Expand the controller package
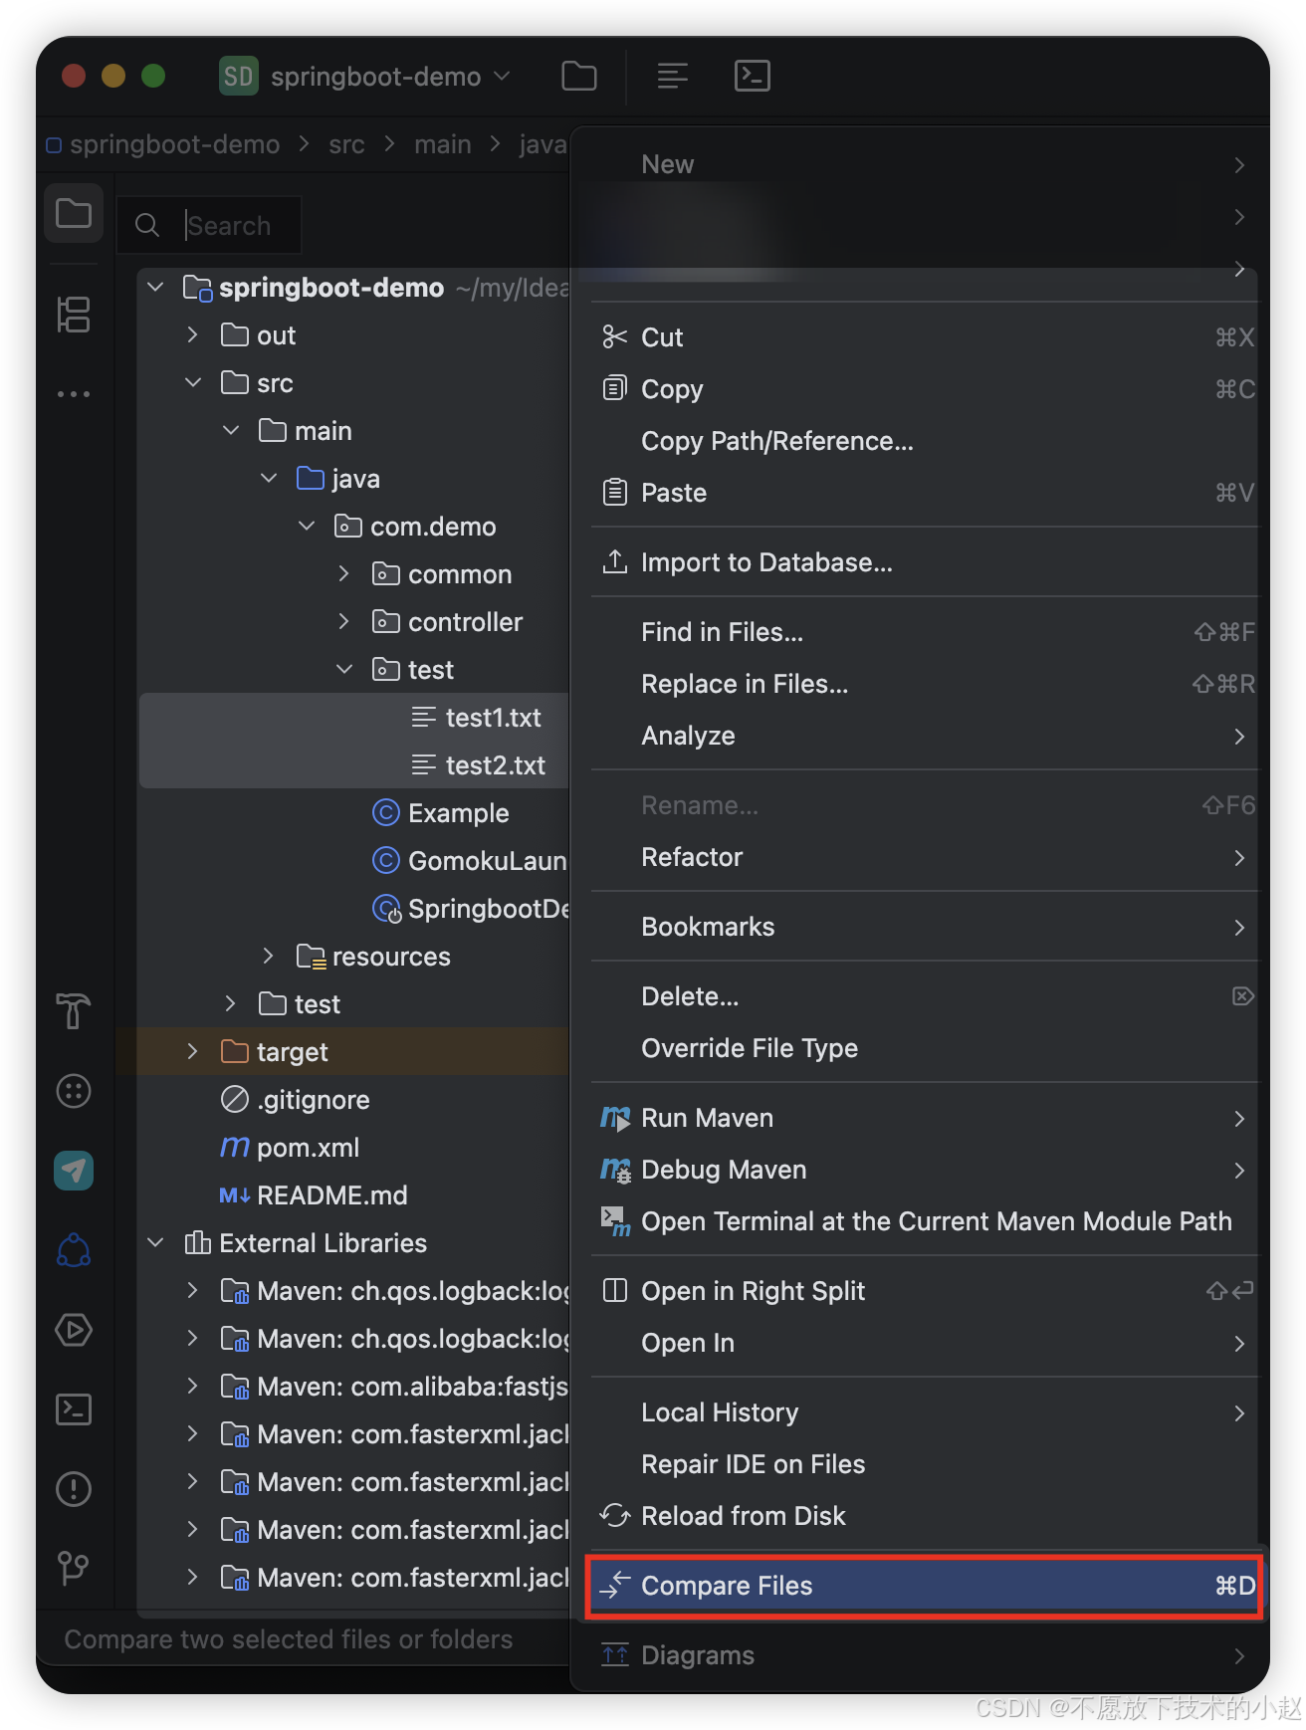Screen dimensions: 1306x1730 pos(344,622)
